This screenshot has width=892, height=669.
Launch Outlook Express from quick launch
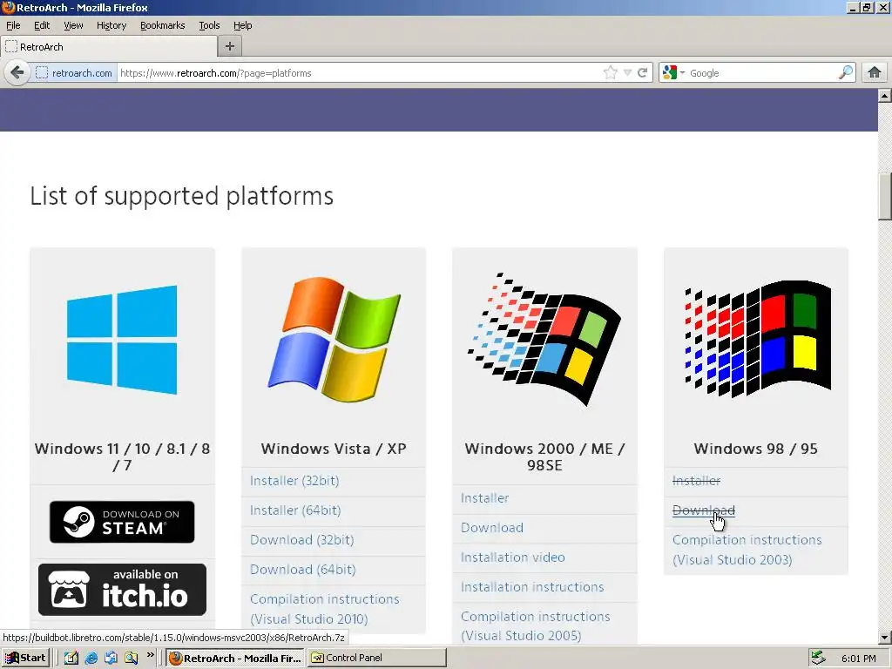(111, 658)
